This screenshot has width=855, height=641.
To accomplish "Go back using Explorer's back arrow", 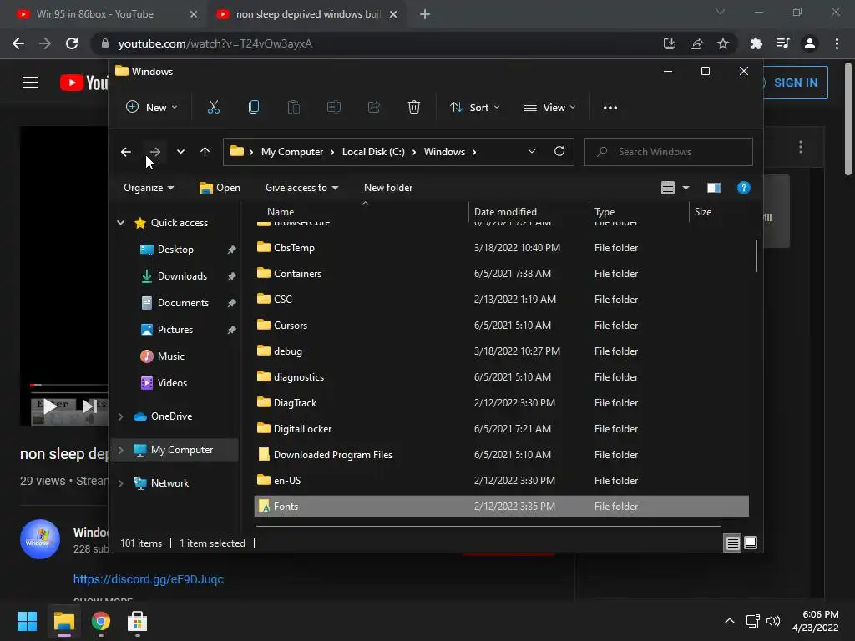I will click(x=126, y=152).
